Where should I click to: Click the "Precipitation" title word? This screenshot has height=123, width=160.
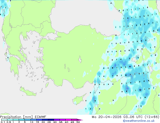[11, 117]
